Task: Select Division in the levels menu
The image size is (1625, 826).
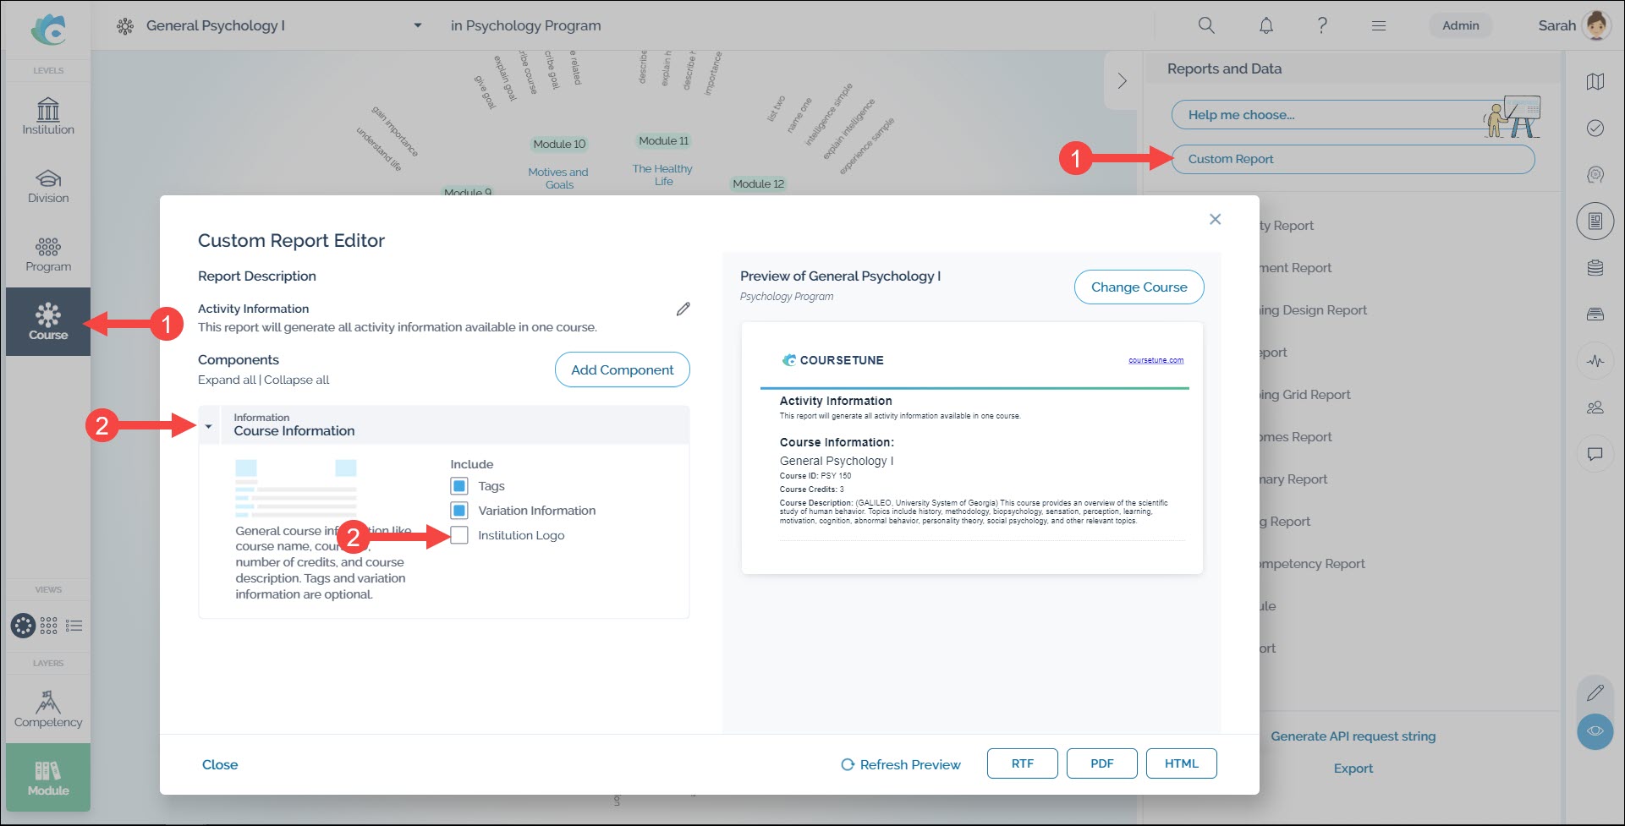Action: (x=48, y=185)
